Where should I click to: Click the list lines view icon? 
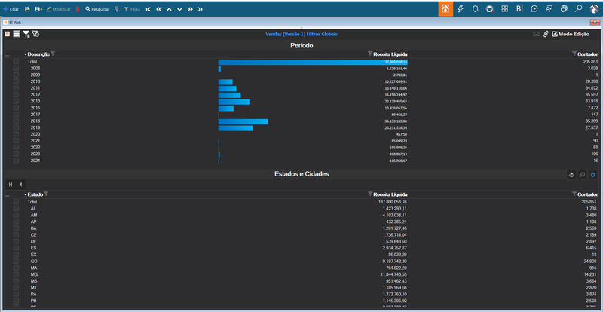coord(17,34)
